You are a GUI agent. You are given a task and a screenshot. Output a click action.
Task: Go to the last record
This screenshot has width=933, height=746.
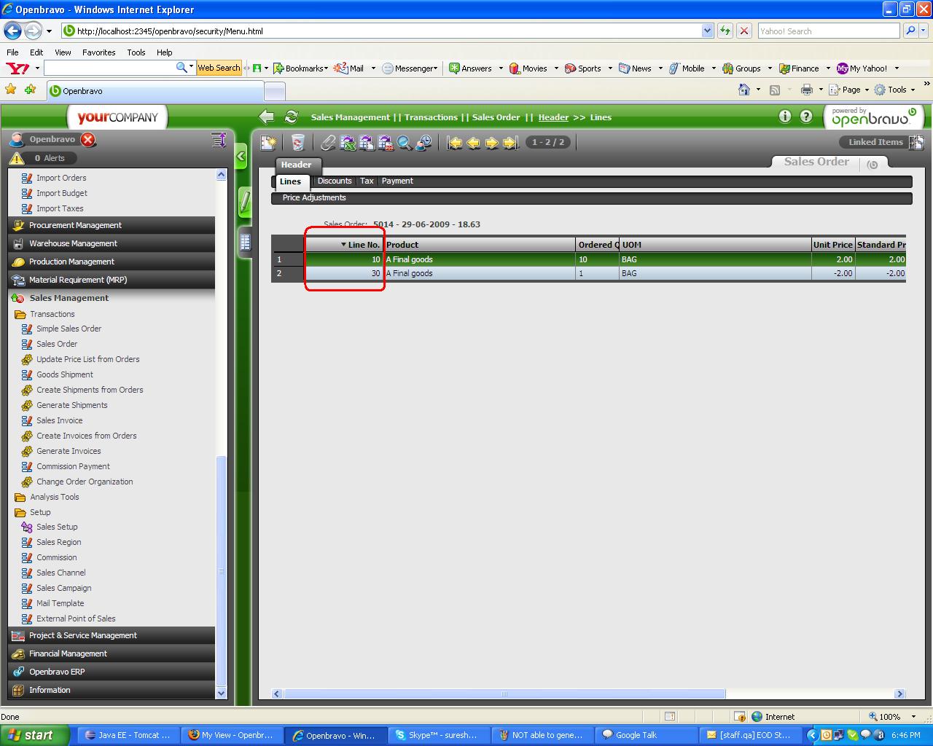pos(510,143)
